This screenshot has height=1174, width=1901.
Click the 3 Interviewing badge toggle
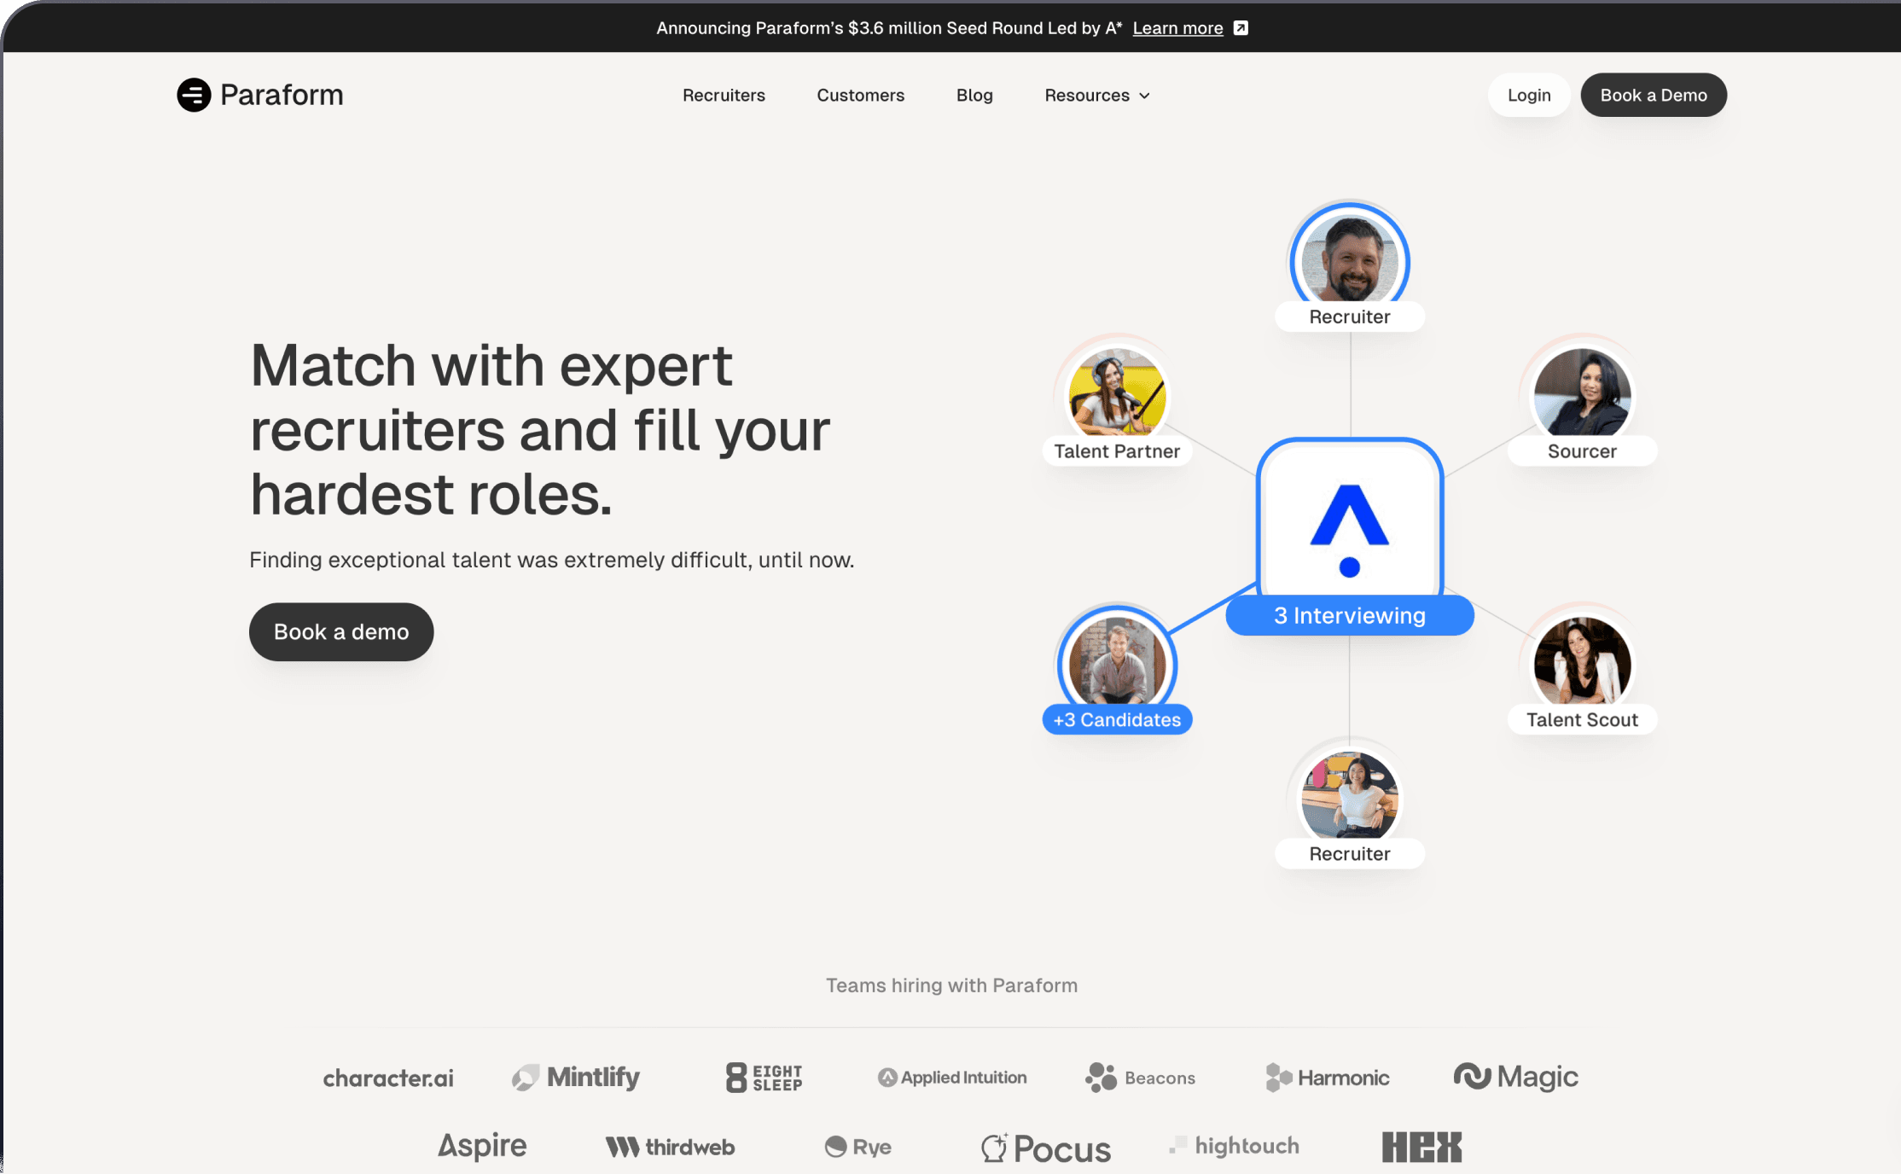(1350, 615)
